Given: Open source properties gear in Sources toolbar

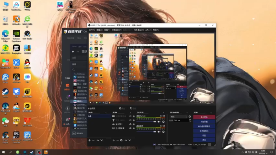Looking at the screenshot, I should coord(121,140).
